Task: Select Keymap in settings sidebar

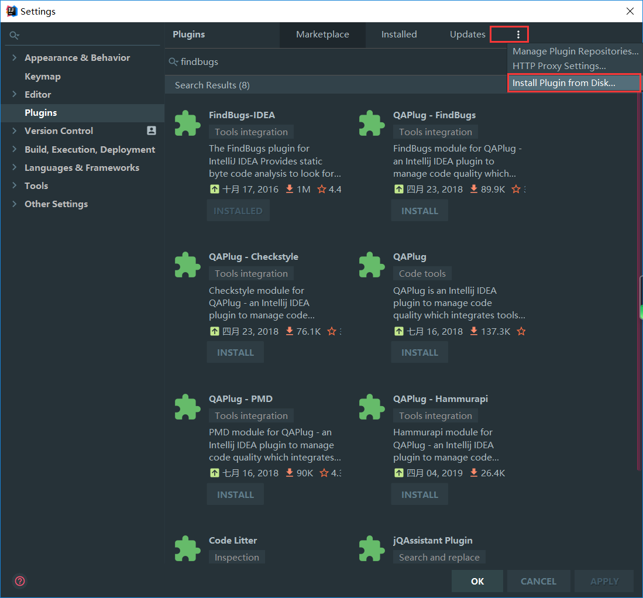Action: (x=43, y=76)
